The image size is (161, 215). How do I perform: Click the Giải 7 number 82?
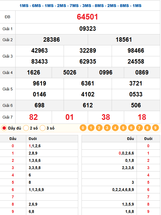33,117
